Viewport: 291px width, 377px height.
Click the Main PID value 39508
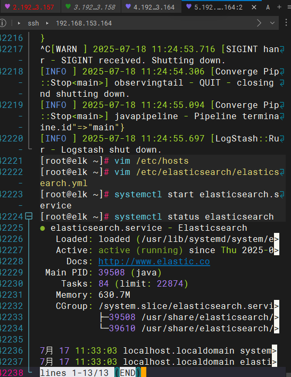112,272
